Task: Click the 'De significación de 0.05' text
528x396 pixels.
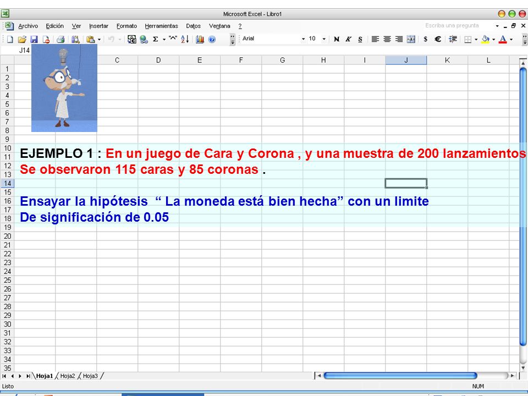Action: pos(94,218)
